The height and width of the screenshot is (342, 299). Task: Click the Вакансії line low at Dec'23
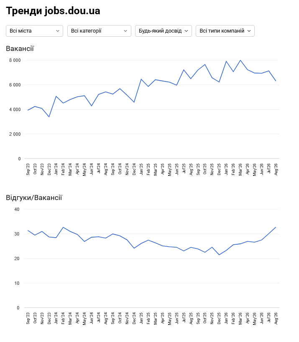(49, 117)
